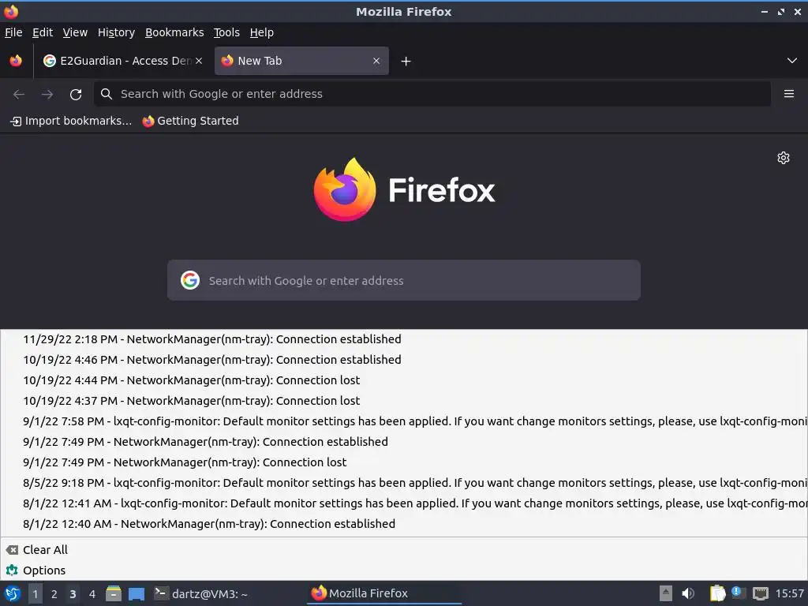Open the LXQt application menu icon
The height and width of the screenshot is (606, 808).
[x=13, y=593]
